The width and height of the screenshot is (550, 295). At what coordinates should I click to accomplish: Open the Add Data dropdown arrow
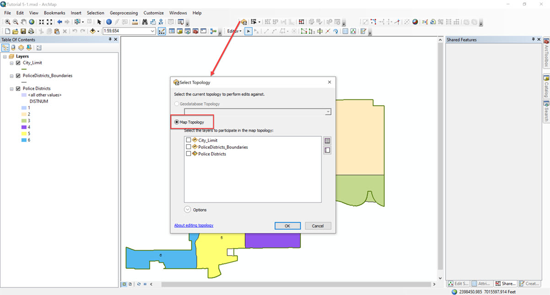point(98,31)
